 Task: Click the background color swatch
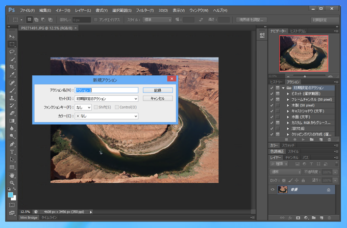(14, 198)
